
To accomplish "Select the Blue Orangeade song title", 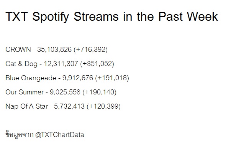I will tap(31, 78).
